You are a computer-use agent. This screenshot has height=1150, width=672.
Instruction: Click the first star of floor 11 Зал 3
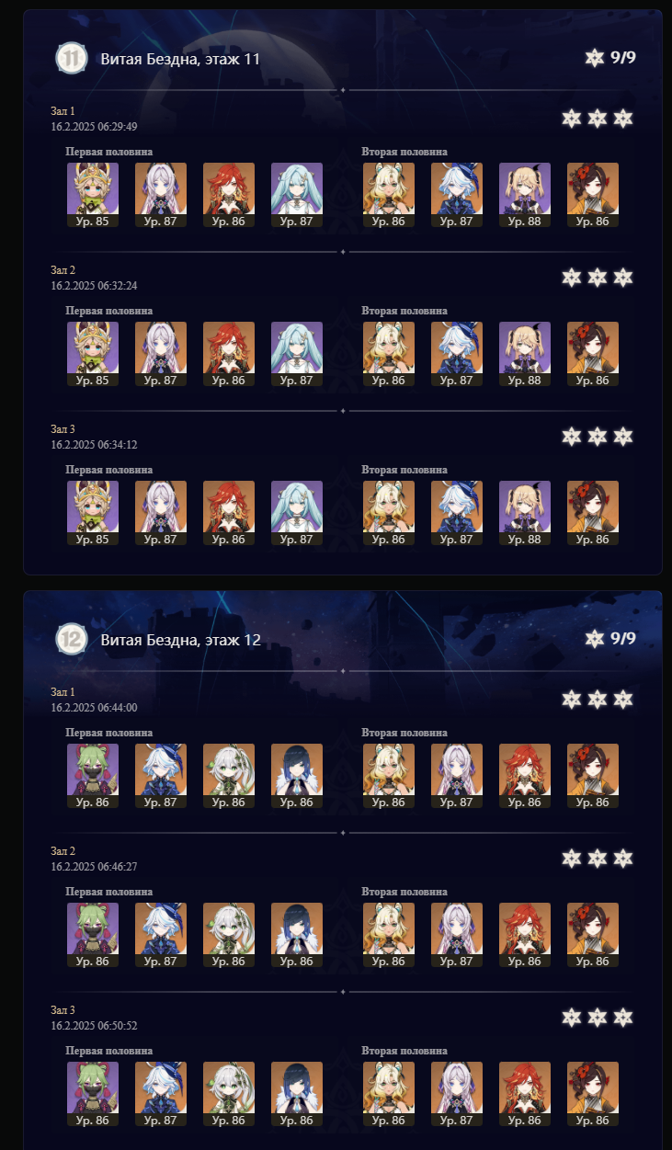pos(572,437)
